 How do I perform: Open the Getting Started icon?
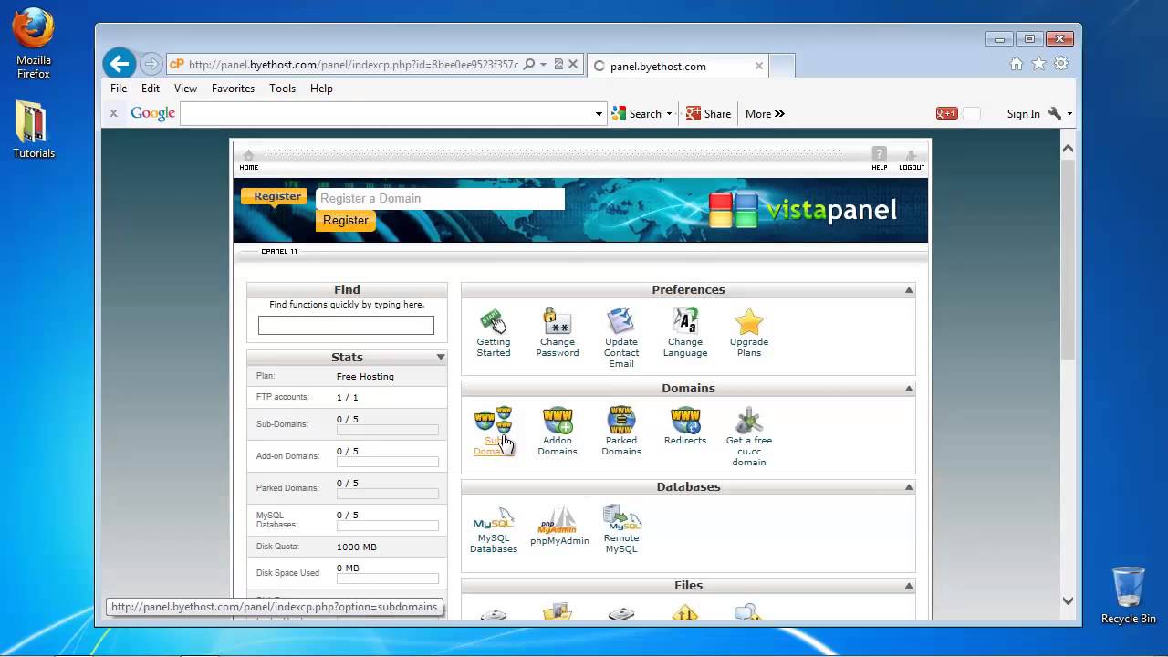point(493,321)
